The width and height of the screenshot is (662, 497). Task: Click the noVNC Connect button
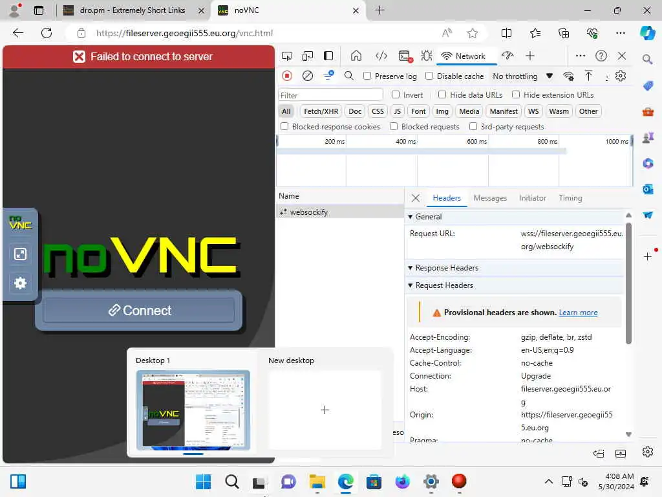(x=139, y=310)
